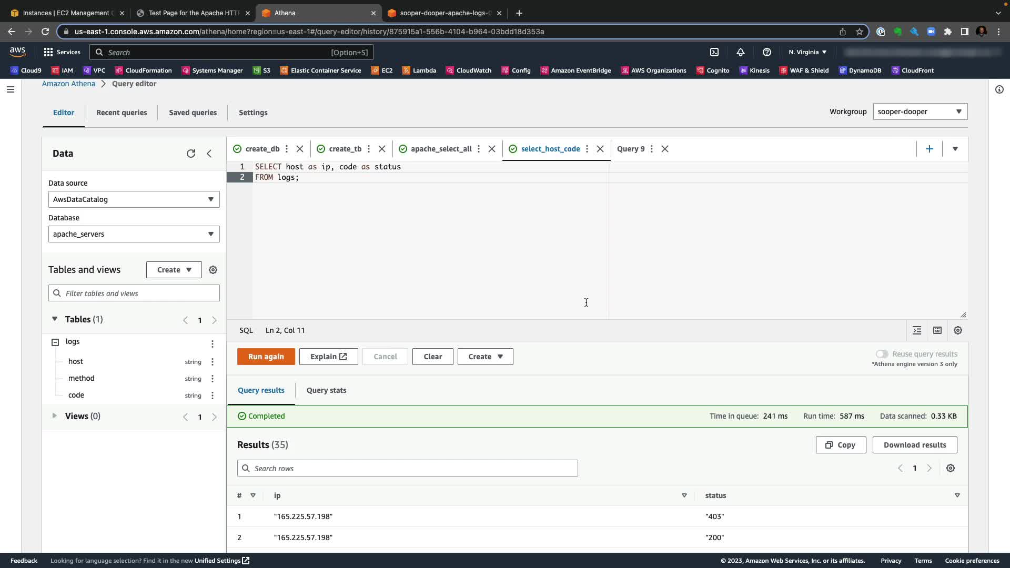Toggle Reuse query results switch
The width and height of the screenshot is (1010, 568).
882,354
